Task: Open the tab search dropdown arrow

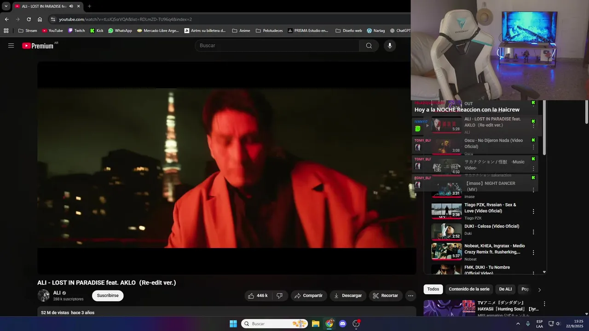Action: click(6, 6)
